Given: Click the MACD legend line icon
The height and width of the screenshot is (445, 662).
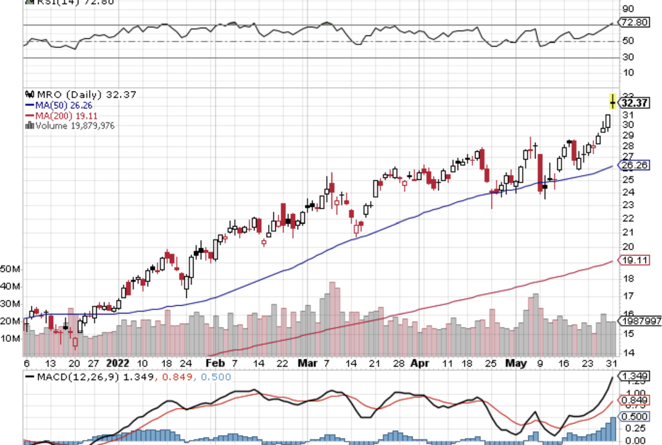Looking at the screenshot, I should click(x=30, y=376).
